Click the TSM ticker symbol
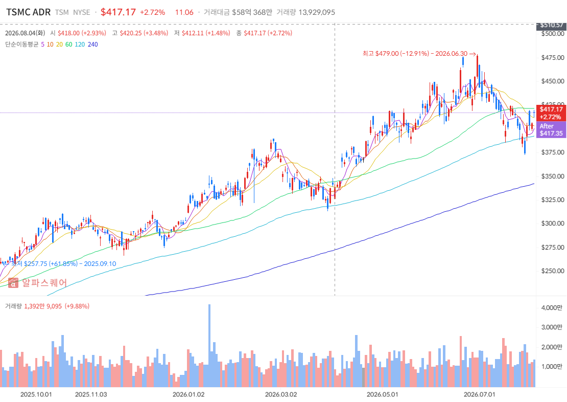The height and width of the screenshot is (402, 567). [x=62, y=12]
